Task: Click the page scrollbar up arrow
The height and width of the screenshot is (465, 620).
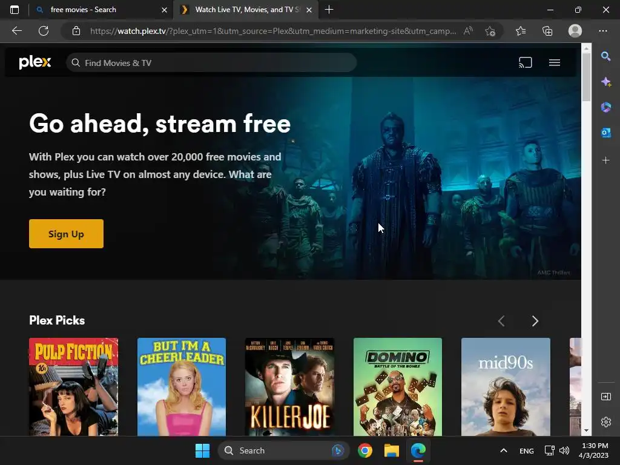Action: 586,48
